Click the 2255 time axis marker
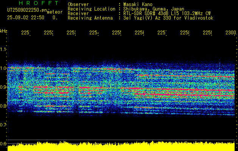The height and width of the screenshot is (151, 238). 117,33
